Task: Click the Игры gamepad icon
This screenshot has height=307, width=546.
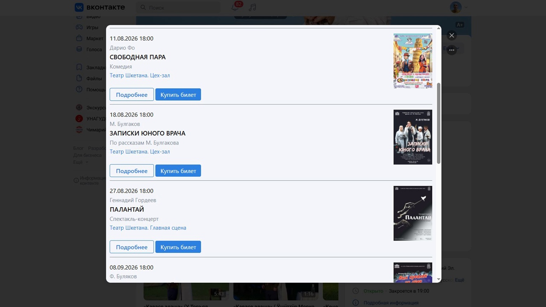Action: (x=79, y=27)
